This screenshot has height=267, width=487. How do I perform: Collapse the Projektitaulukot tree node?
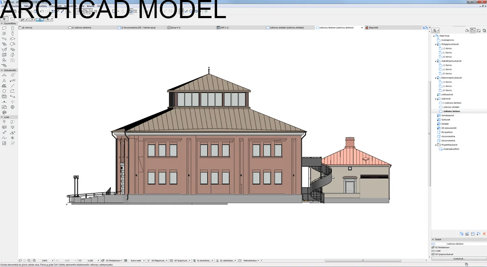(x=436, y=145)
